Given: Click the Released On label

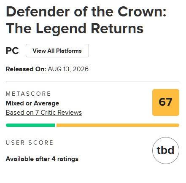Looking at the screenshot, I should 26,69.
